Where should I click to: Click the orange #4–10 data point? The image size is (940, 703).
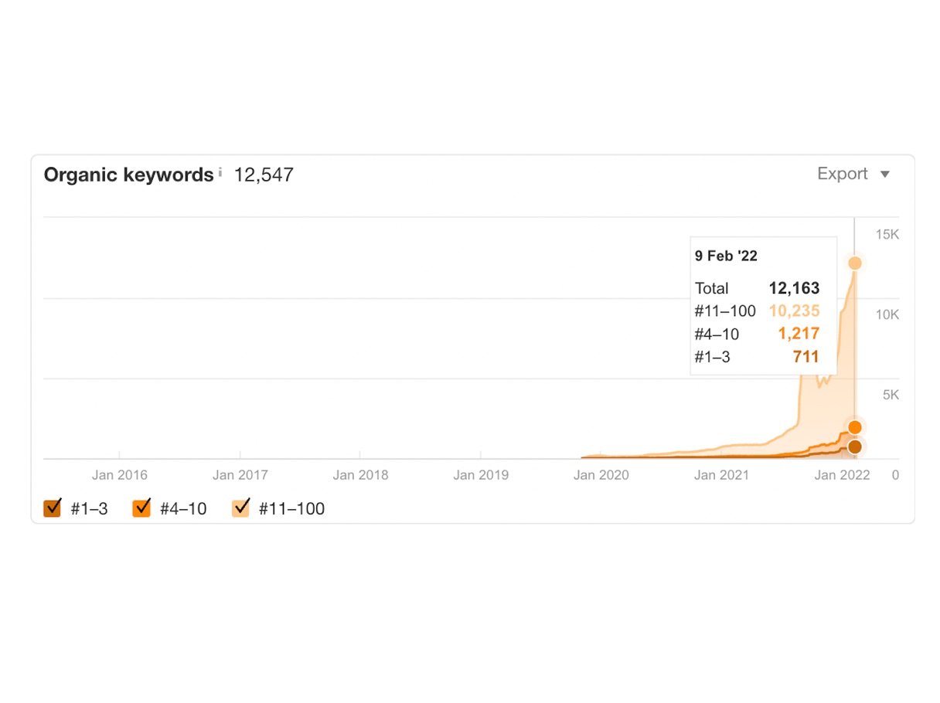[x=855, y=427]
